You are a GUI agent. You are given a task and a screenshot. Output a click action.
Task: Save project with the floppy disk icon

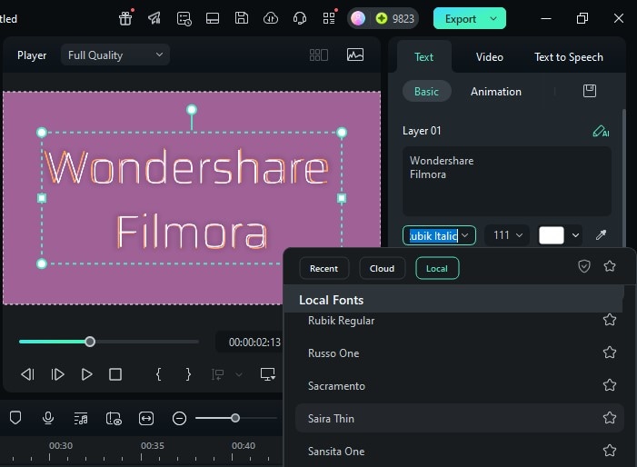tap(242, 18)
